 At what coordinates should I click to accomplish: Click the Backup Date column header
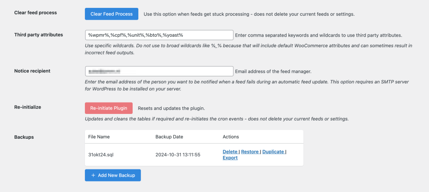169,137
